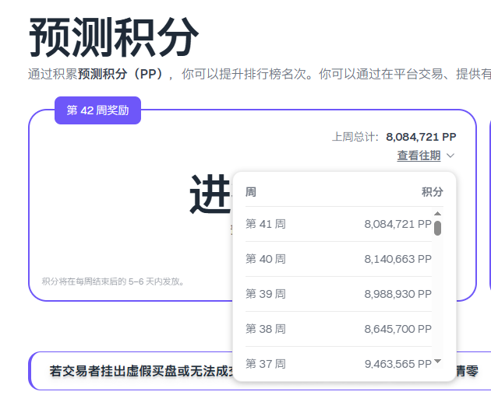
Task: Click the 8,140,663 PP value
Action: tap(398, 259)
